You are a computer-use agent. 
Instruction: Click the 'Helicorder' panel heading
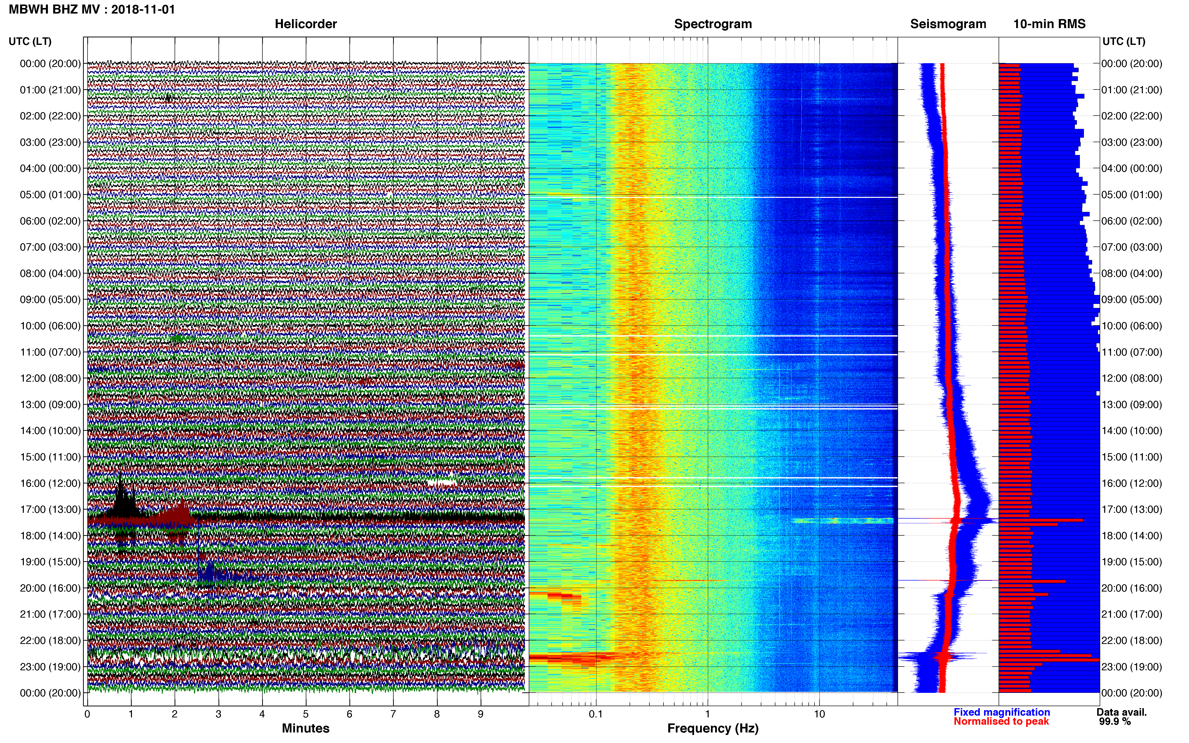(x=306, y=24)
